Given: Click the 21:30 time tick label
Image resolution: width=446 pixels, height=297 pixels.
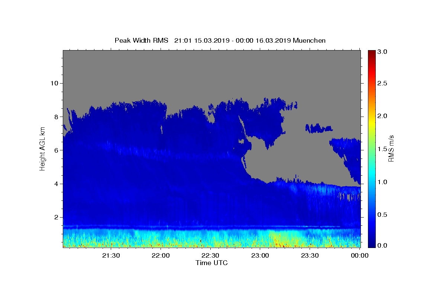Looking at the screenshot, I should click(111, 255).
